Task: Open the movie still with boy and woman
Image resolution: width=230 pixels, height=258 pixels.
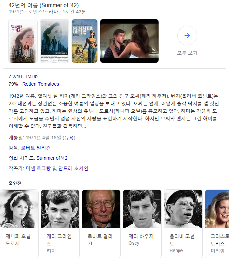Action: tap(129, 41)
